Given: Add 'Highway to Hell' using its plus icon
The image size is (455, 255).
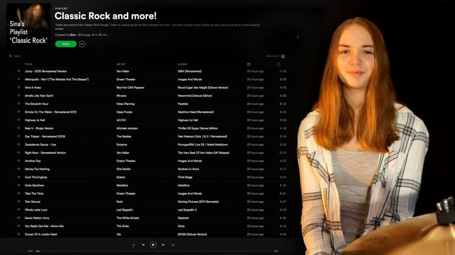Looking at the screenshot, I should click(19, 120).
